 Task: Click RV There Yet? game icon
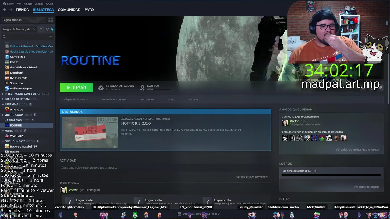coord(7,78)
